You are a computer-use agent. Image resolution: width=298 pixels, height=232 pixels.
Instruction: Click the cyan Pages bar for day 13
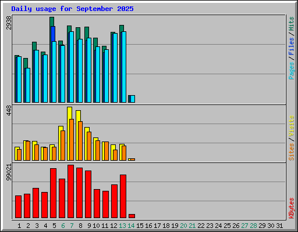click(x=124, y=67)
